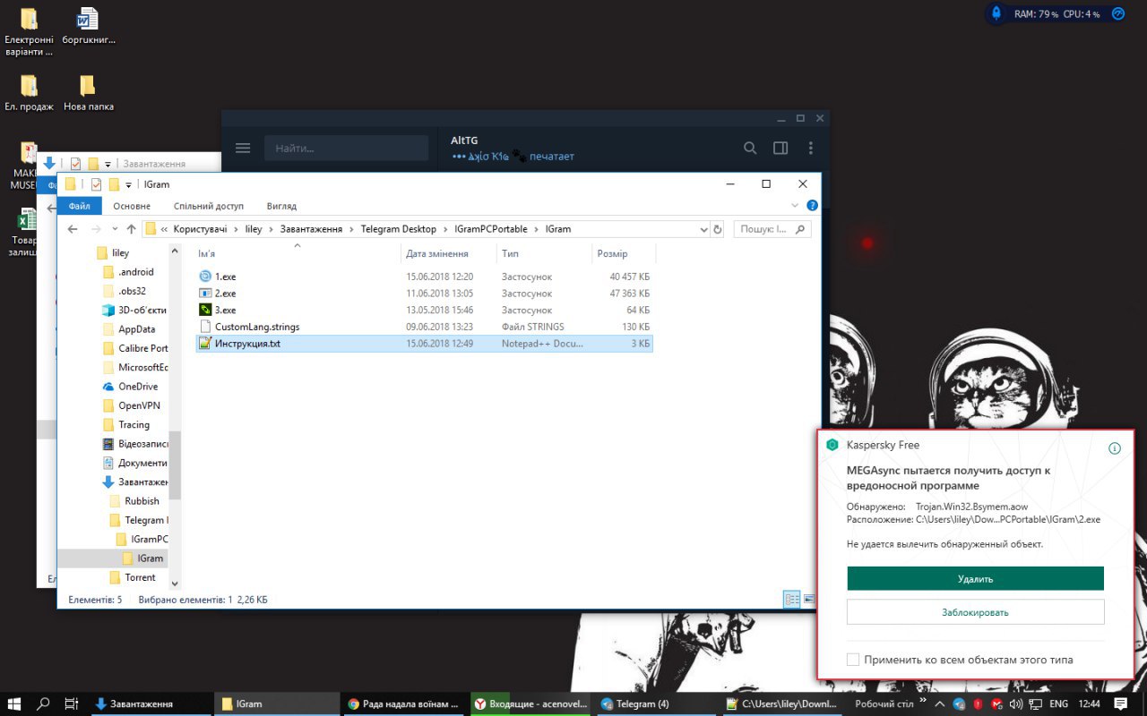Select Инструкция.txt file
This screenshot has width=1147, height=716.
[424, 343]
